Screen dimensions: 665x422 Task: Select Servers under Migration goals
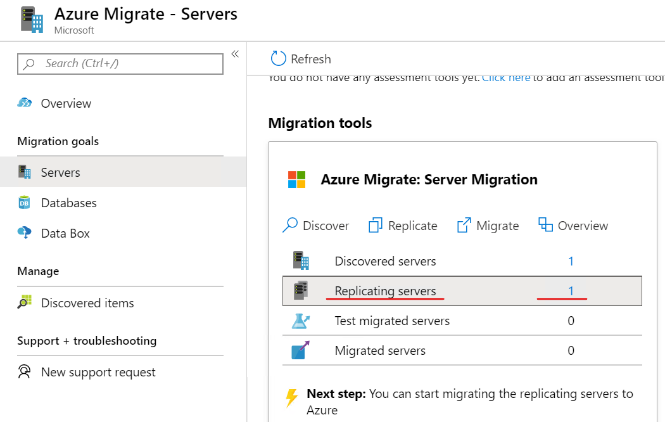click(60, 172)
